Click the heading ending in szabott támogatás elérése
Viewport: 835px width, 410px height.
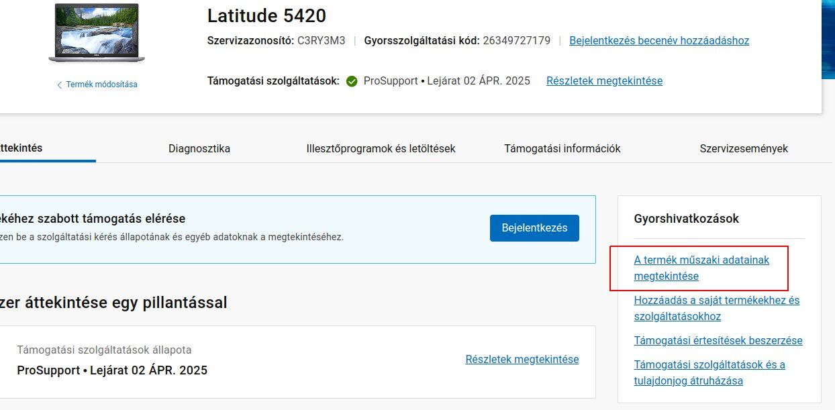pos(93,219)
